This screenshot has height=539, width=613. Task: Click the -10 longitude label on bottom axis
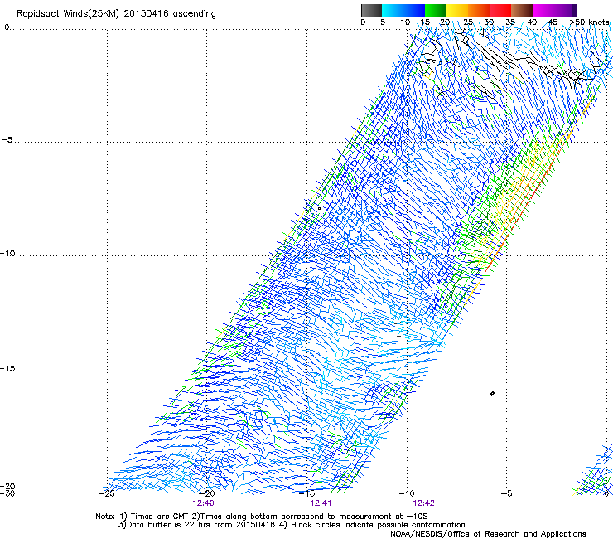(407, 493)
